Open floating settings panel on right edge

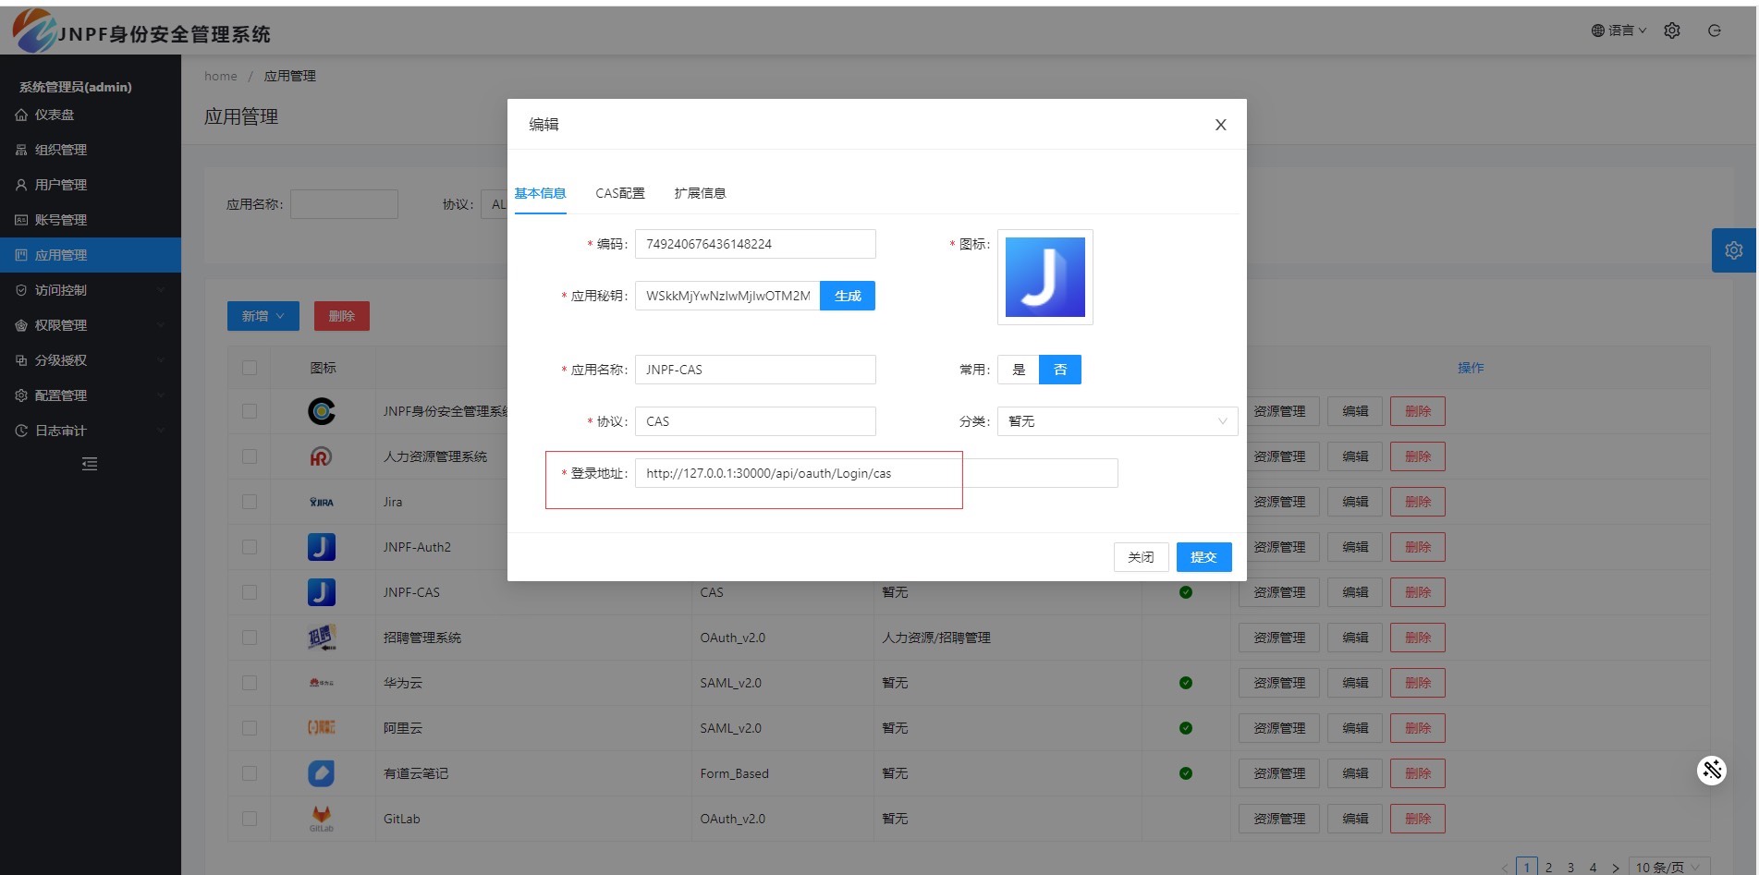[1733, 250]
